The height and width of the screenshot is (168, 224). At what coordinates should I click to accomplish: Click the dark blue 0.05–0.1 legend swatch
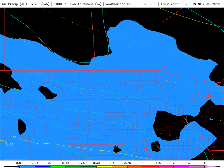click(43, 167)
